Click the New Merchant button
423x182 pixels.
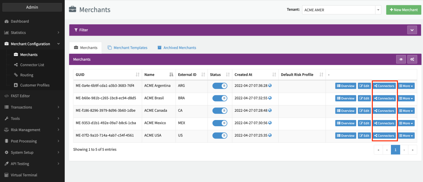click(x=404, y=10)
